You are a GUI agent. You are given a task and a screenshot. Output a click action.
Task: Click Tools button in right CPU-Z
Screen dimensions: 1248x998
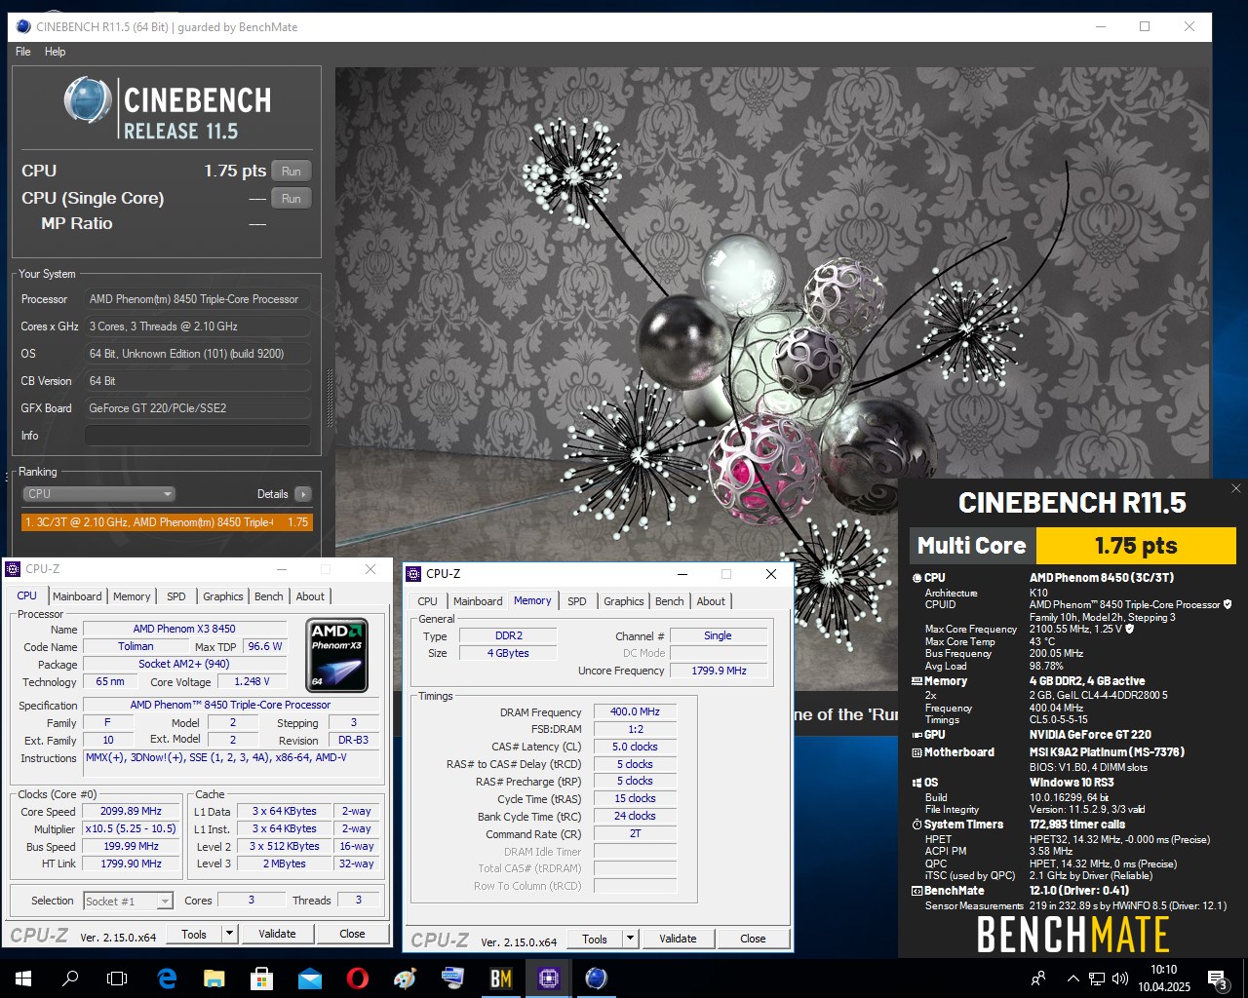pyautogui.click(x=595, y=940)
